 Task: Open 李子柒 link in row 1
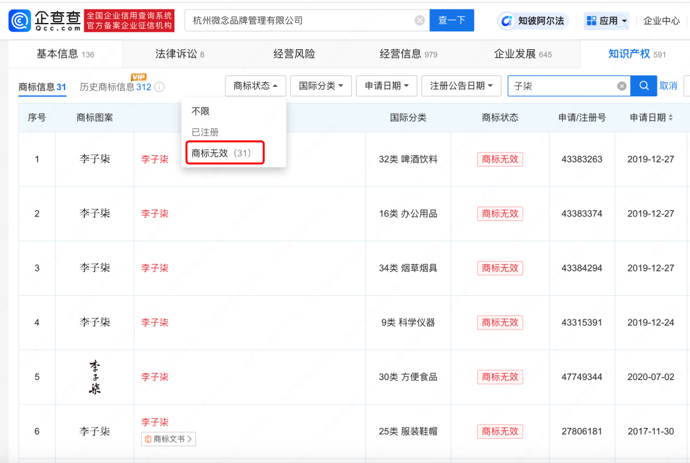155,159
